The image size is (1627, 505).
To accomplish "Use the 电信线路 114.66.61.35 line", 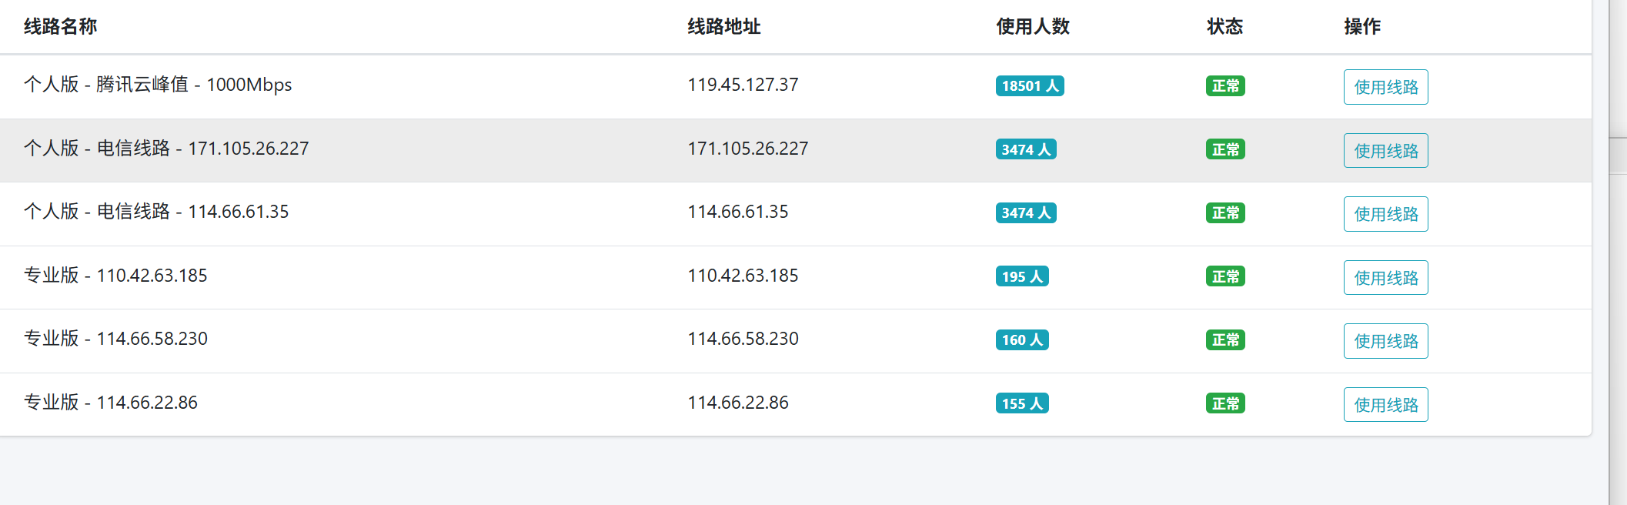I will pyautogui.click(x=1385, y=214).
